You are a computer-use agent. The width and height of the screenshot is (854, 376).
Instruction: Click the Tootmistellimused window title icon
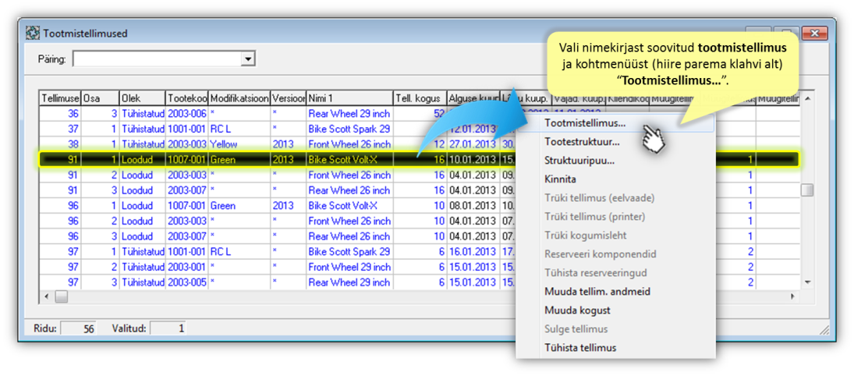(x=33, y=34)
